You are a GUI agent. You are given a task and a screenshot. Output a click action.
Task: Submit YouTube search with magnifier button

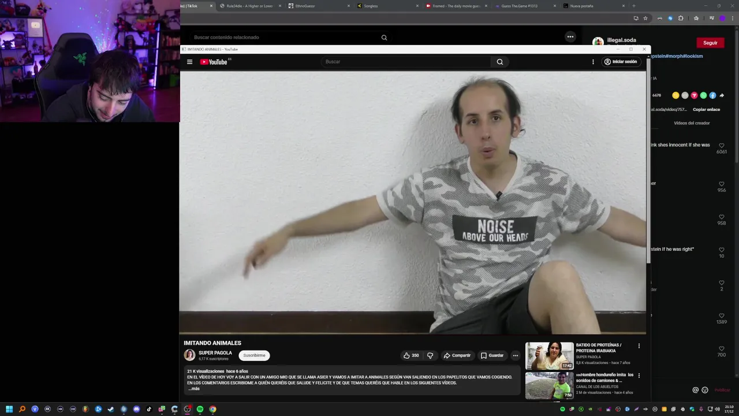click(x=500, y=62)
